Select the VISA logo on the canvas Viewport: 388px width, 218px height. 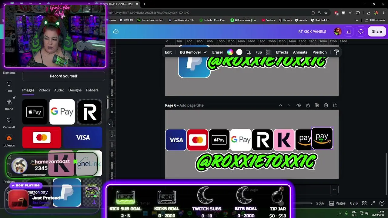pyautogui.click(x=176, y=140)
